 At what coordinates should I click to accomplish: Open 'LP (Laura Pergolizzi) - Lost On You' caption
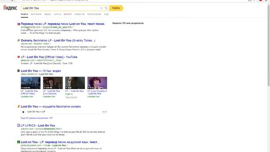tap(97, 92)
